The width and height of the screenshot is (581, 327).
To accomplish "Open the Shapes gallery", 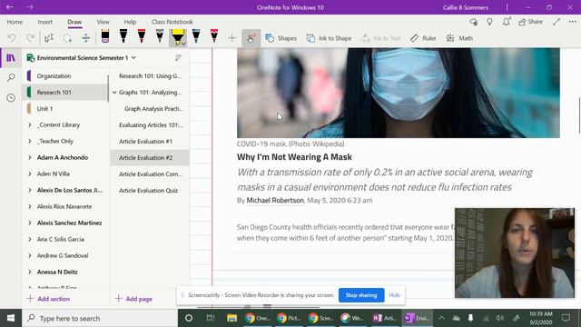I will pos(281,38).
